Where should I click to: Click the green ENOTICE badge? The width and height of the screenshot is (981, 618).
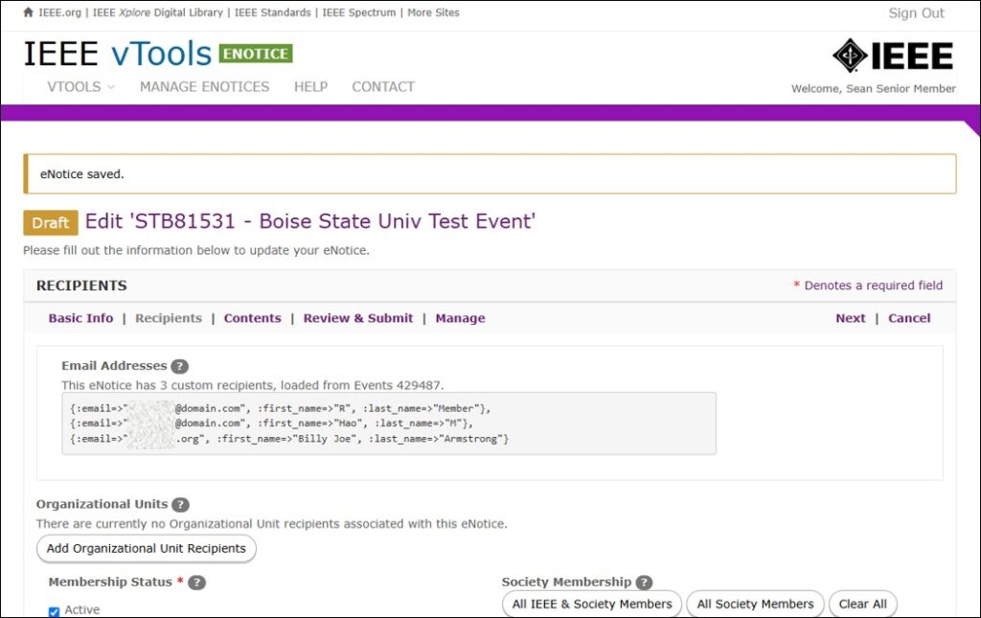click(x=256, y=54)
